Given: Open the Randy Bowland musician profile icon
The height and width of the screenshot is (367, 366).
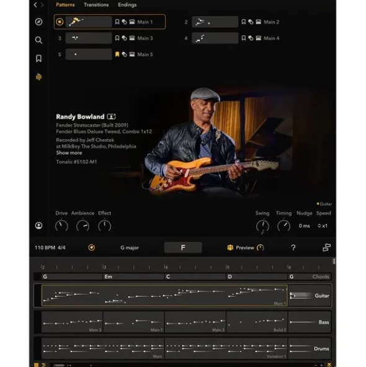Looking at the screenshot, I should (x=111, y=117).
